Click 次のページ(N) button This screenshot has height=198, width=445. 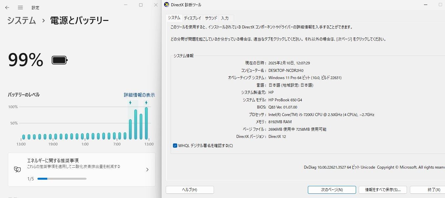(332, 190)
